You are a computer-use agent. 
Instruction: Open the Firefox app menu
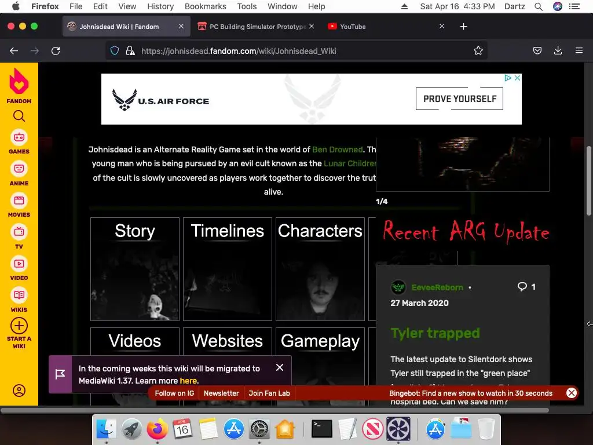coord(45,6)
